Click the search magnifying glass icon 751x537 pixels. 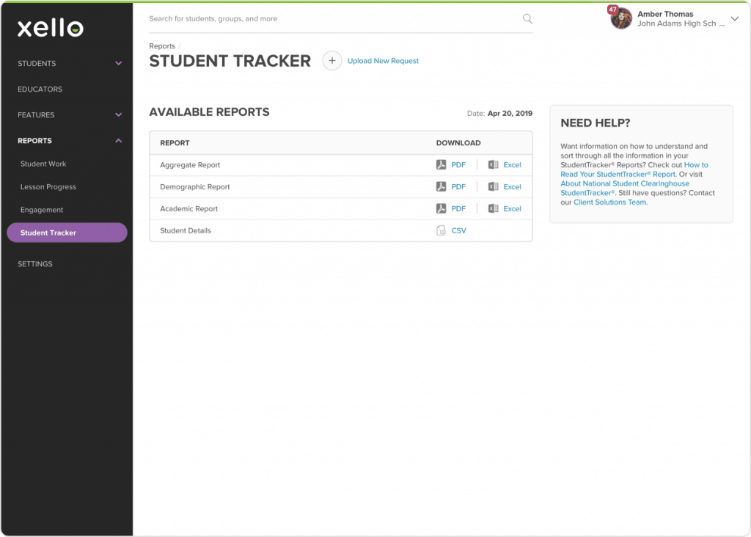(x=527, y=18)
